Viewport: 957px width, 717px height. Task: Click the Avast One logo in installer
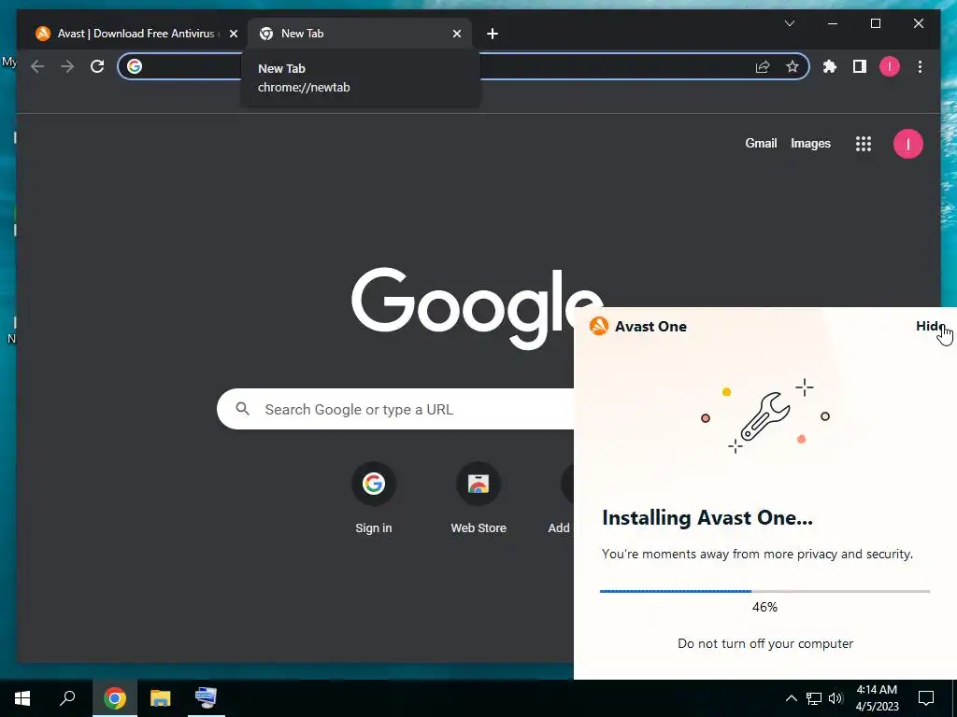[599, 326]
